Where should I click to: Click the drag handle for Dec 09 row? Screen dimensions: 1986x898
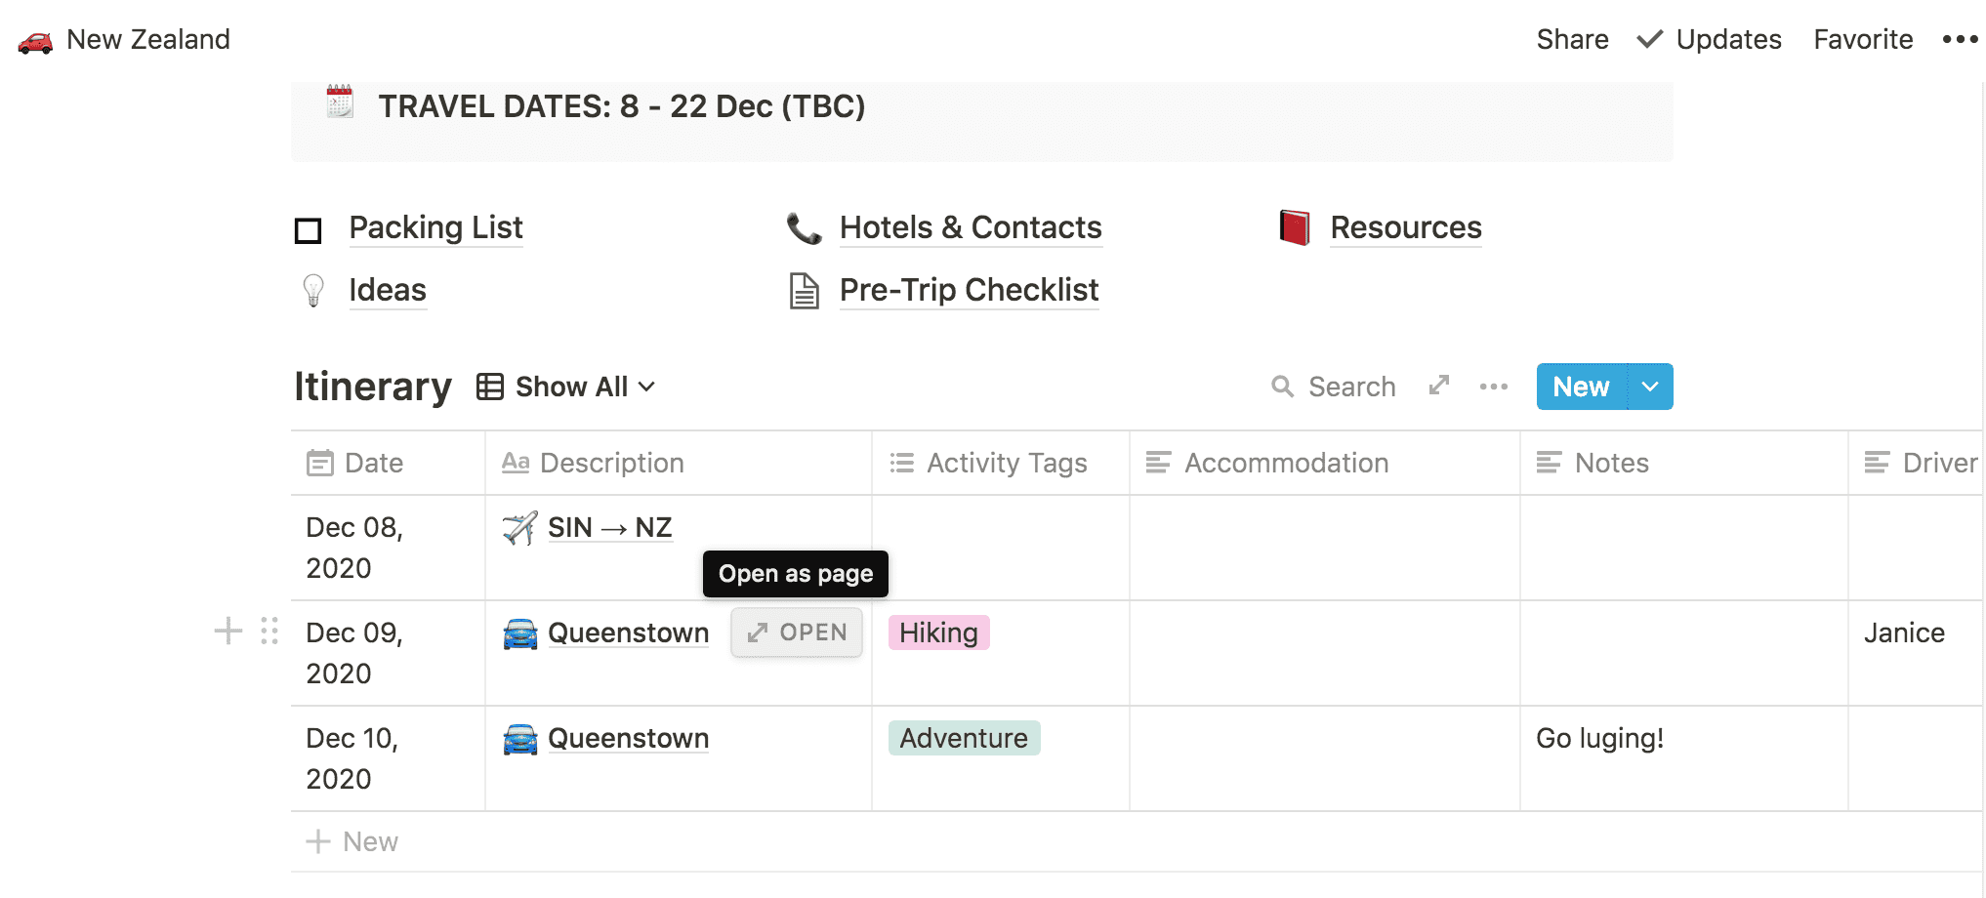pyautogui.click(x=269, y=632)
